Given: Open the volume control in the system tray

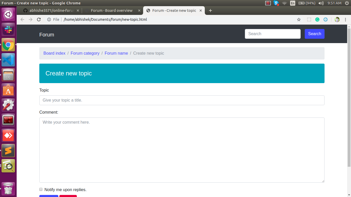Looking at the screenshot, I should [321, 3].
